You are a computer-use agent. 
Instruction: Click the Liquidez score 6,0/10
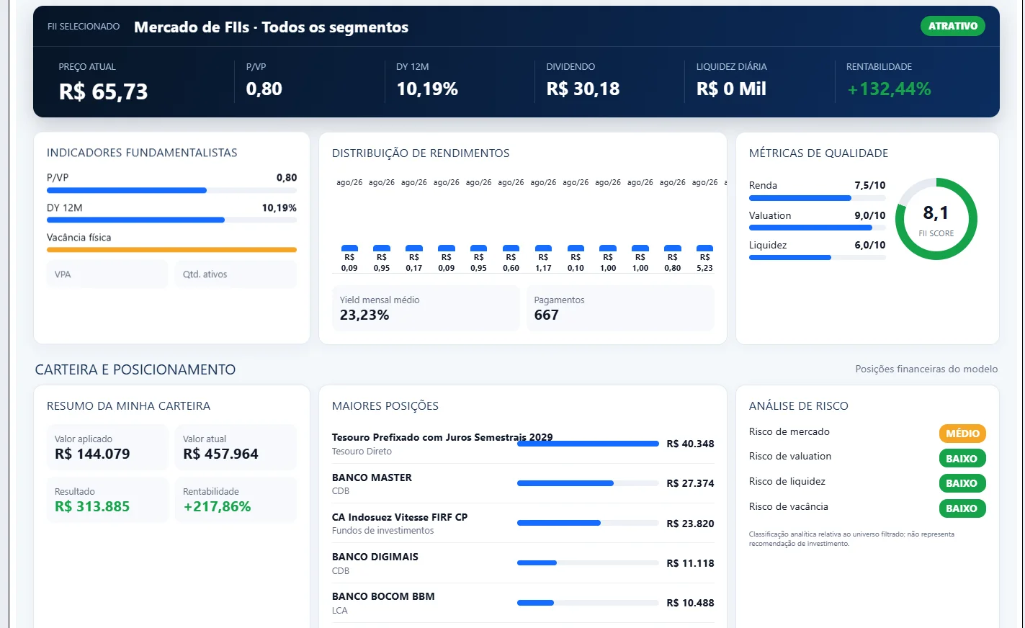(870, 245)
